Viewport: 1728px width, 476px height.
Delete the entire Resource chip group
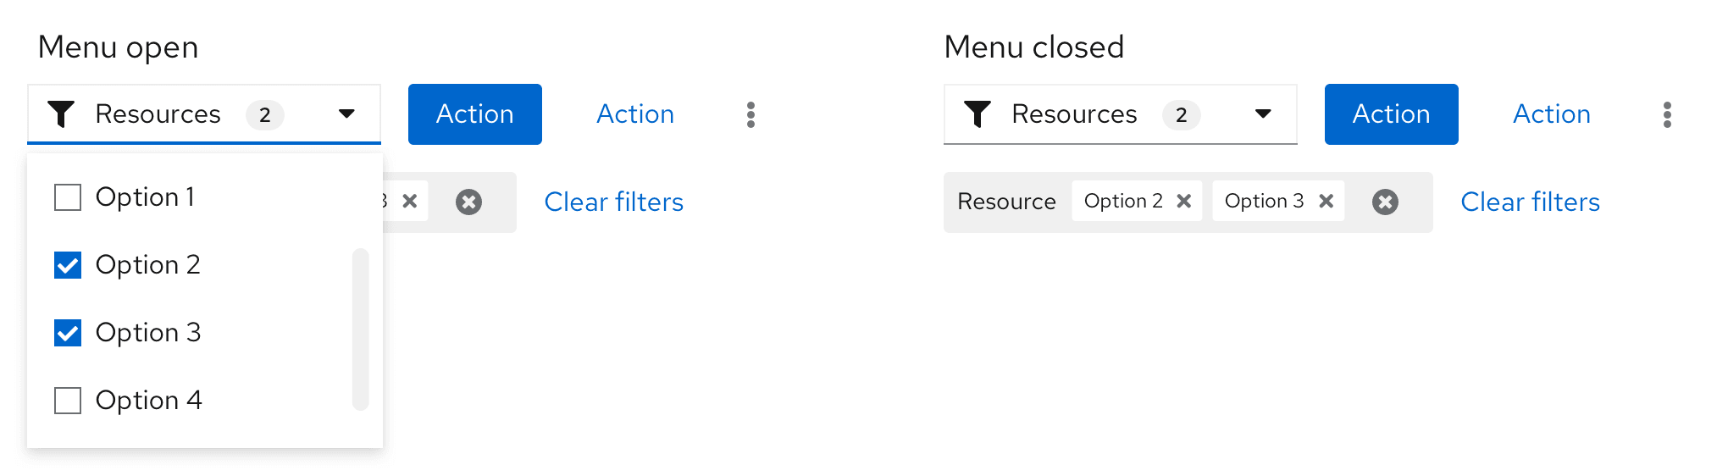click(1385, 202)
